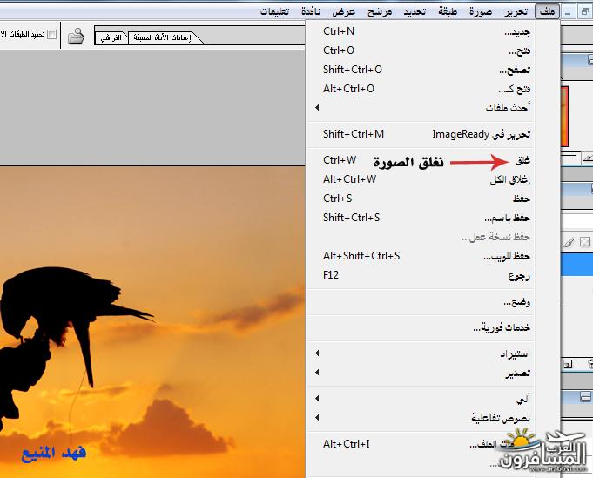Expand the تصدير submenu
593x478 pixels.
coord(421,373)
